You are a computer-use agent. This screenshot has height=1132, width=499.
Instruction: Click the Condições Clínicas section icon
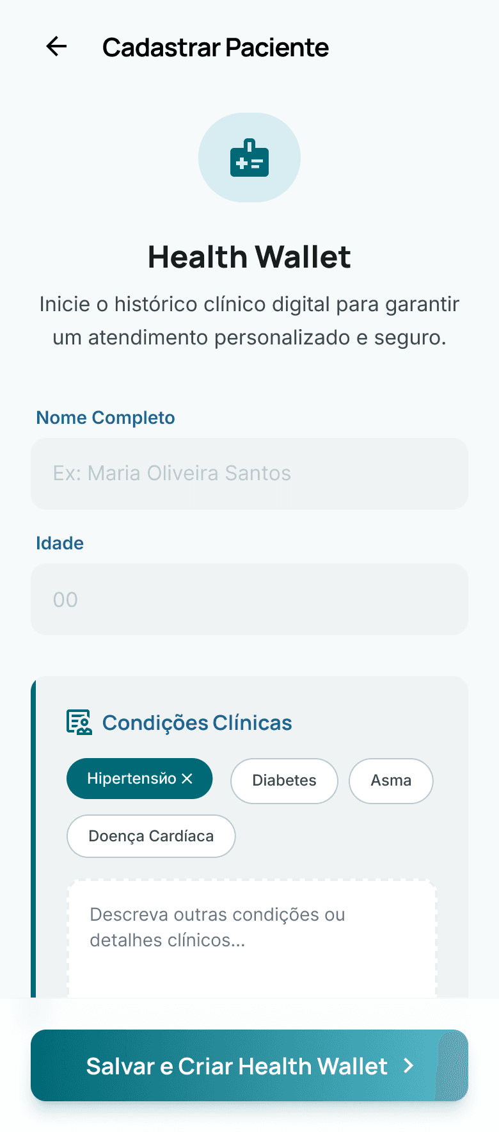coord(79,722)
